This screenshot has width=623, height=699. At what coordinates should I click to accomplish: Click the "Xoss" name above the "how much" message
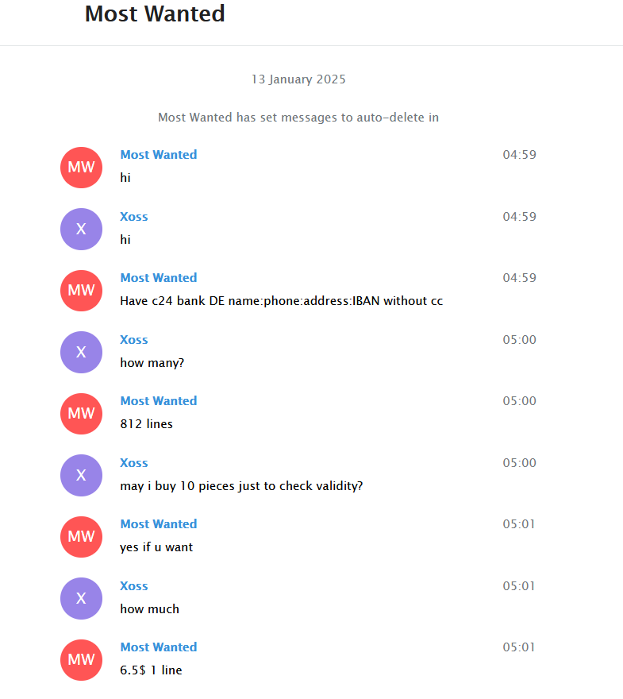pyautogui.click(x=134, y=586)
